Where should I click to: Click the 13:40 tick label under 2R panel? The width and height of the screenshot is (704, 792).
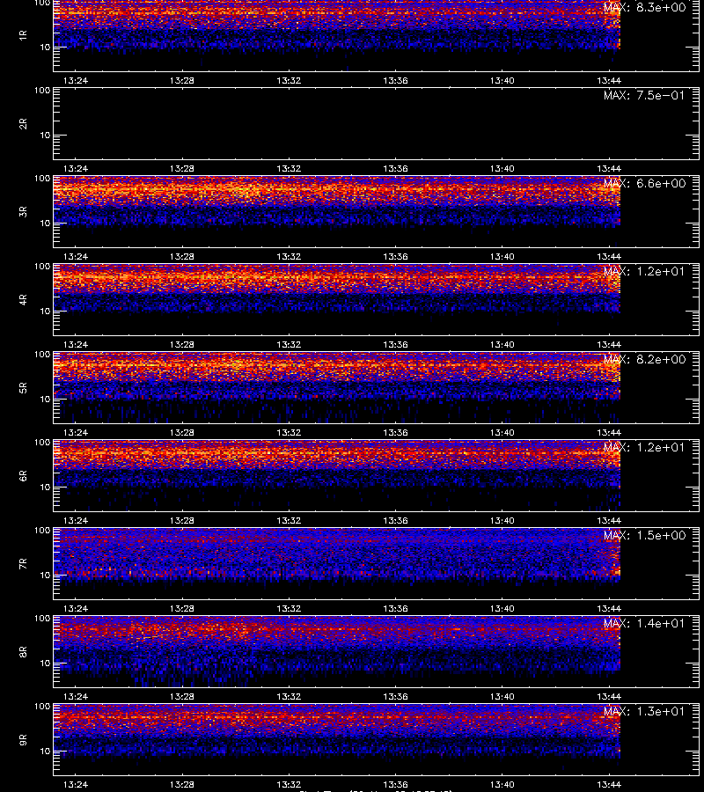coord(502,168)
